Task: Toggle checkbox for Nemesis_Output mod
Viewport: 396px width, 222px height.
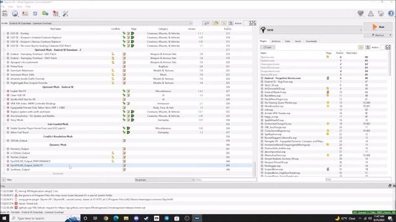Action: pos(8,149)
